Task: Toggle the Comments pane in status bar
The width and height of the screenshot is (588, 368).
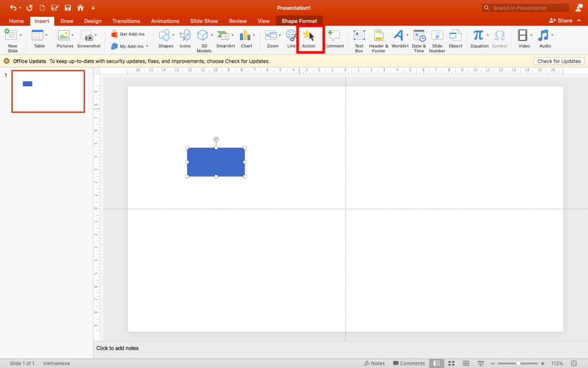Action: (409, 363)
